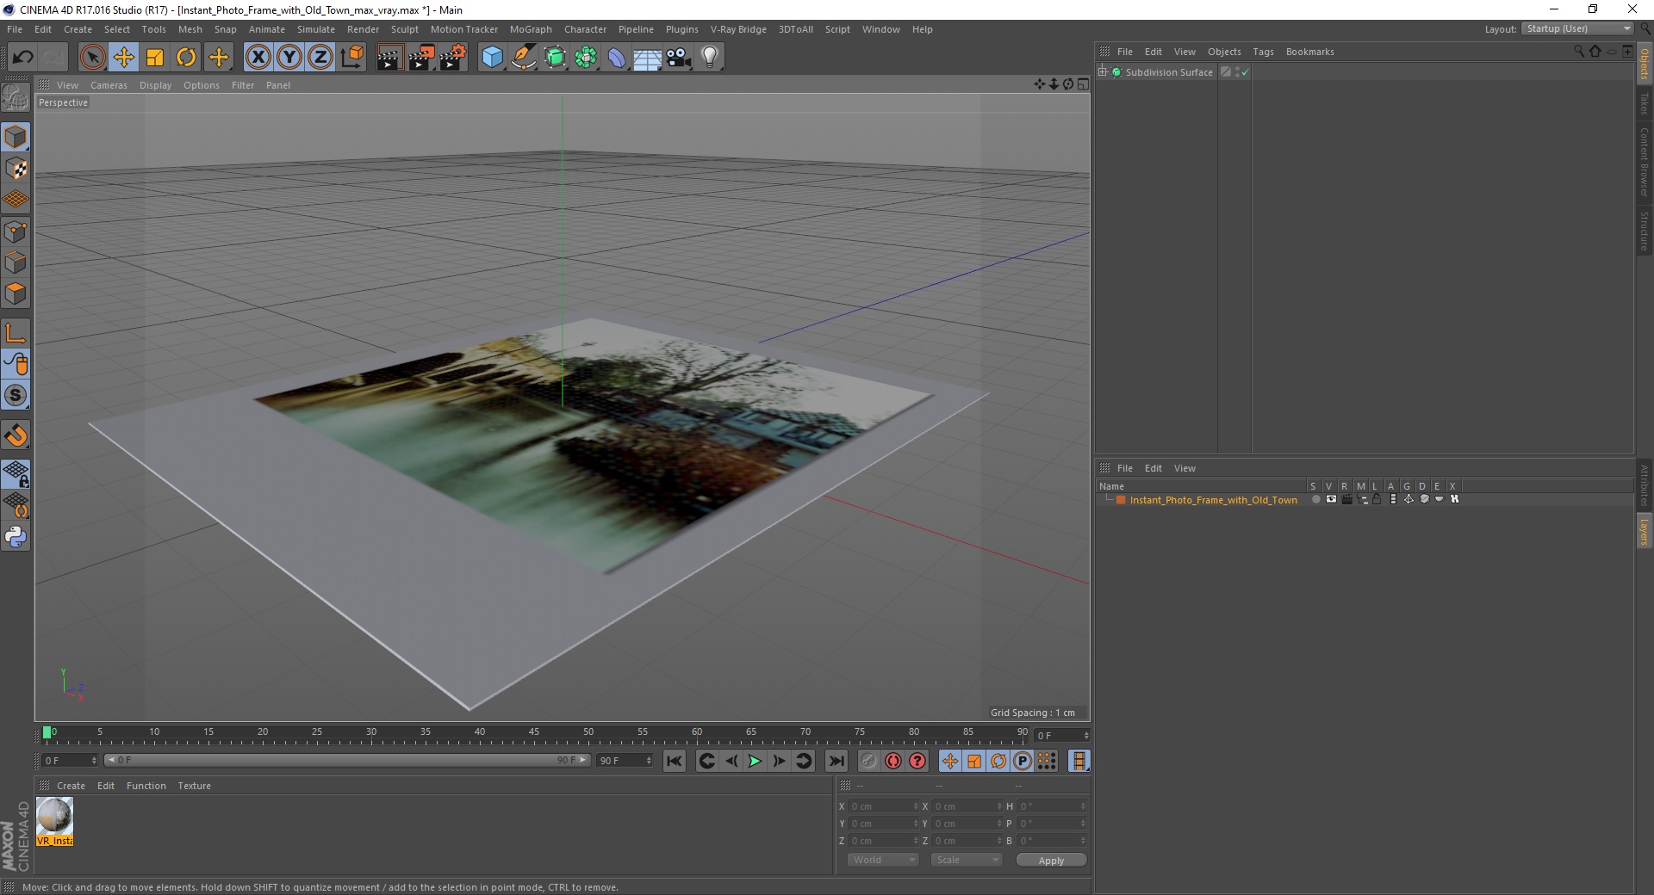
Task: Open the Python script icon
Action: [x=16, y=537]
